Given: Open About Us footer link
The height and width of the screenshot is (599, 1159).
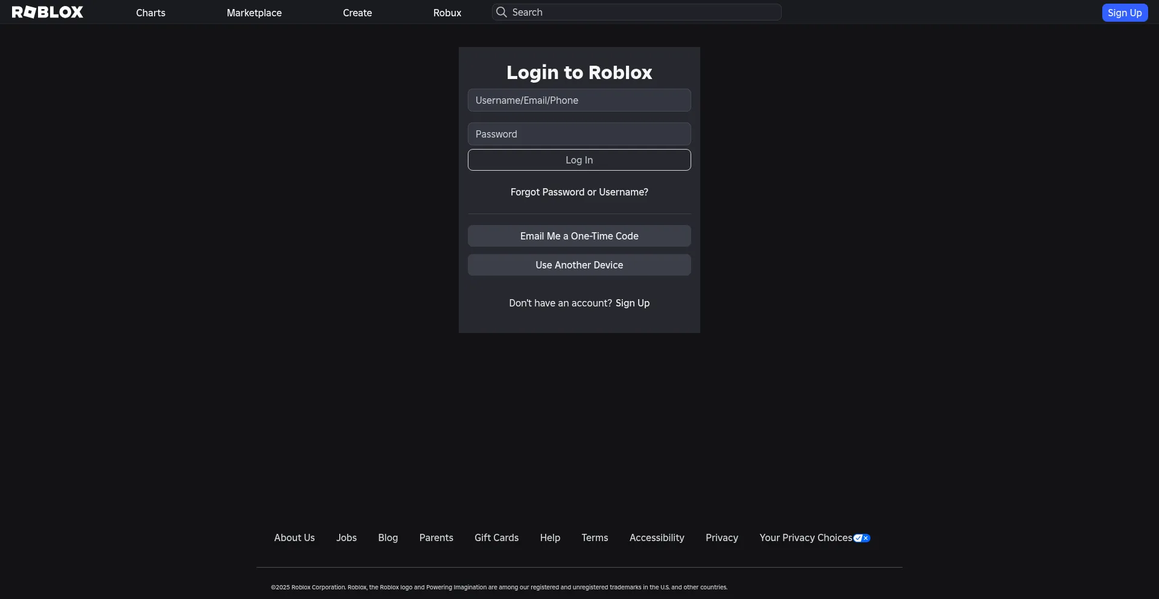Looking at the screenshot, I should point(295,537).
